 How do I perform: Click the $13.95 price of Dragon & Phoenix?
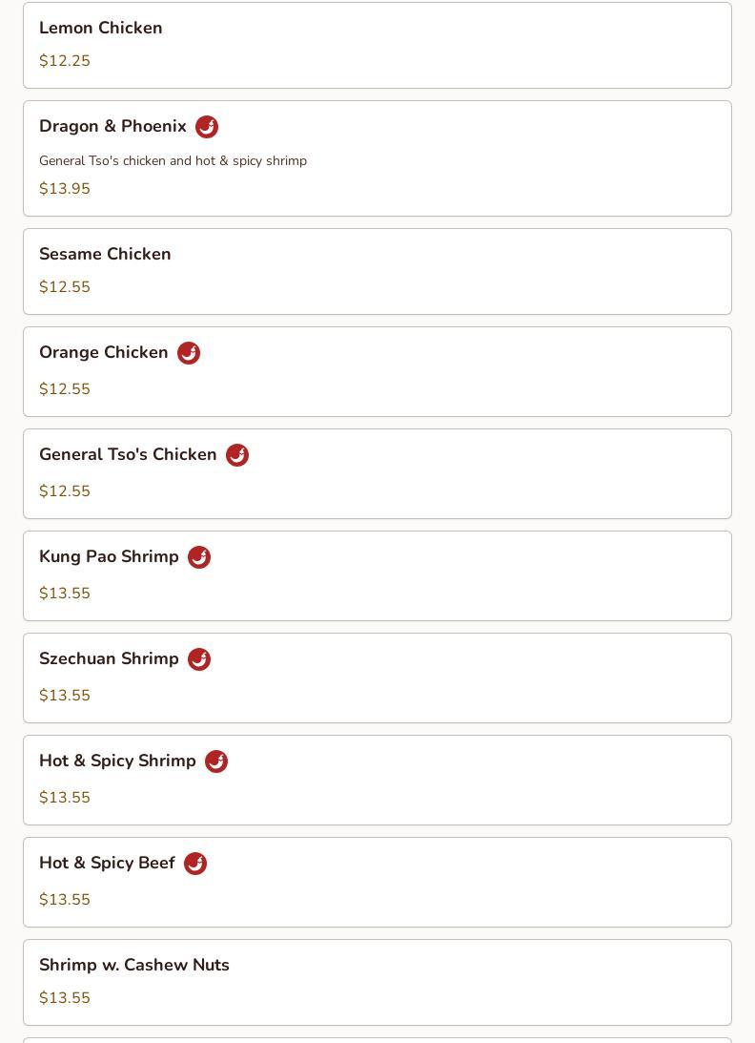(x=65, y=188)
